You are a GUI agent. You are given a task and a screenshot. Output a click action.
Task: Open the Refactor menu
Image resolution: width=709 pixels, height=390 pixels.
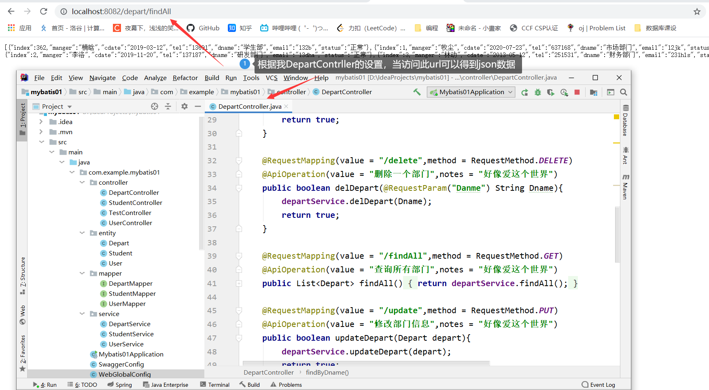pos(185,78)
